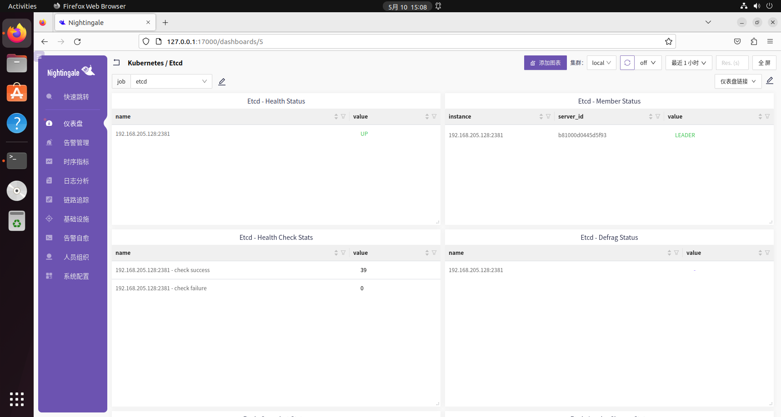Open Files app from dock
The height and width of the screenshot is (417, 781).
pyautogui.click(x=17, y=63)
